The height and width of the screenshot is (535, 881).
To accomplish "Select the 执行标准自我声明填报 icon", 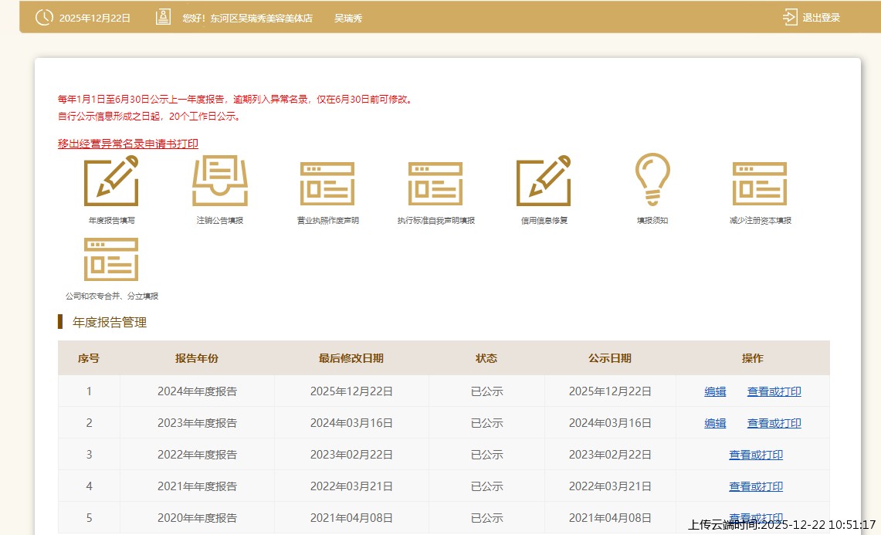I will 435,183.
